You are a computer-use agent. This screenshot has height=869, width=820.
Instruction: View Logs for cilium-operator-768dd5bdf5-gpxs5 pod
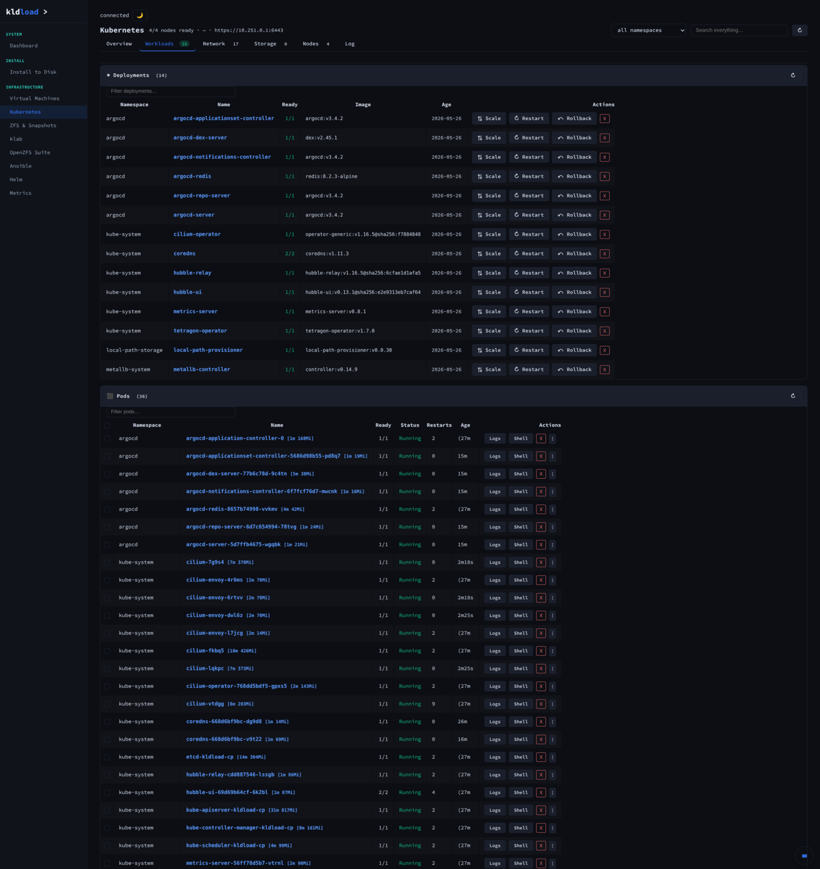495,686
